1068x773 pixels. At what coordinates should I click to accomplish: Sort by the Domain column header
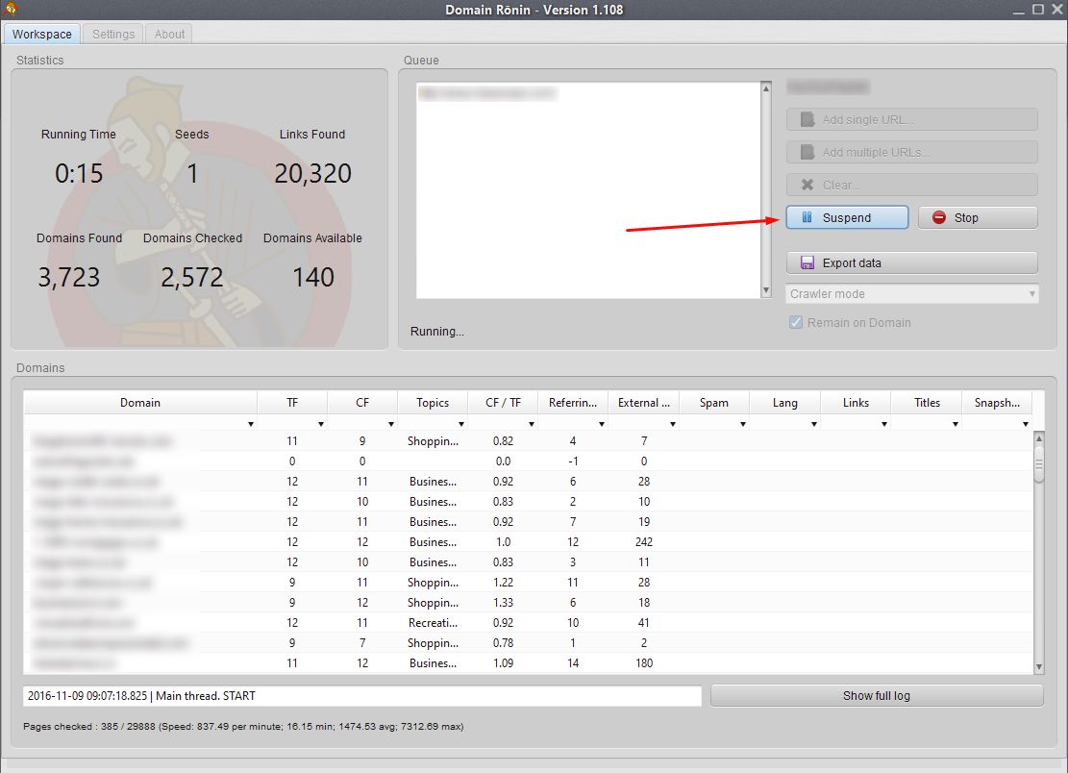pyautogui.click(x=140, y=403)
